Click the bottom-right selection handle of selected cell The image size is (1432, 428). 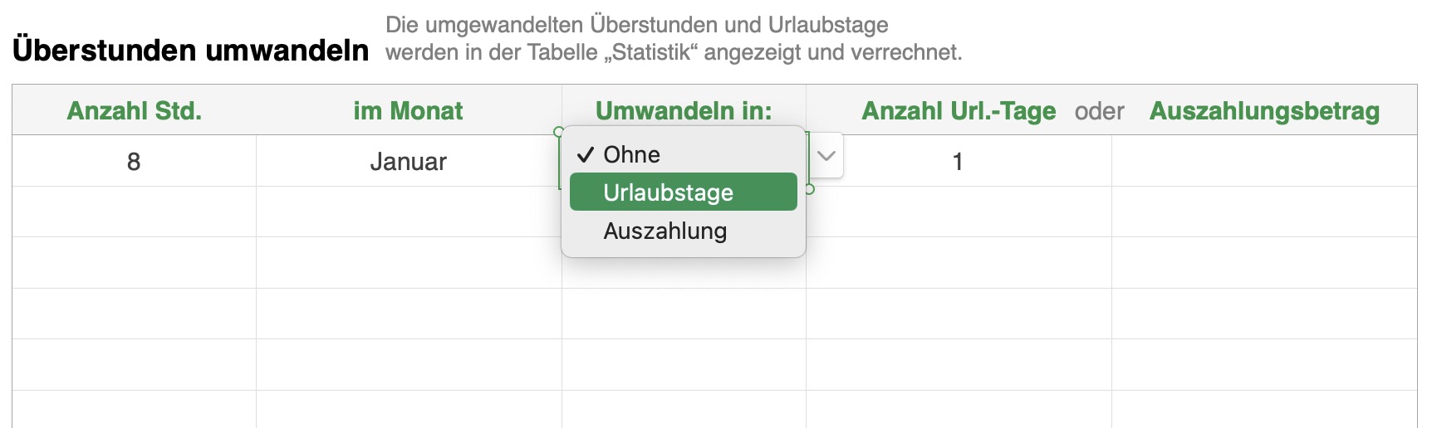(x=810, y=189)
